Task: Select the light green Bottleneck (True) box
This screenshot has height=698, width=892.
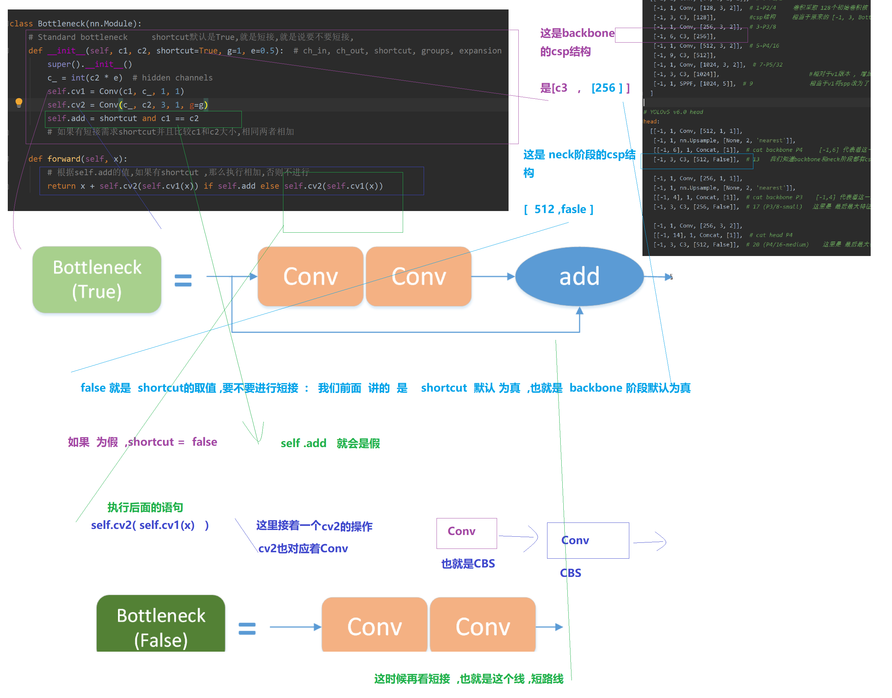Action: click(x=97, y=280)
